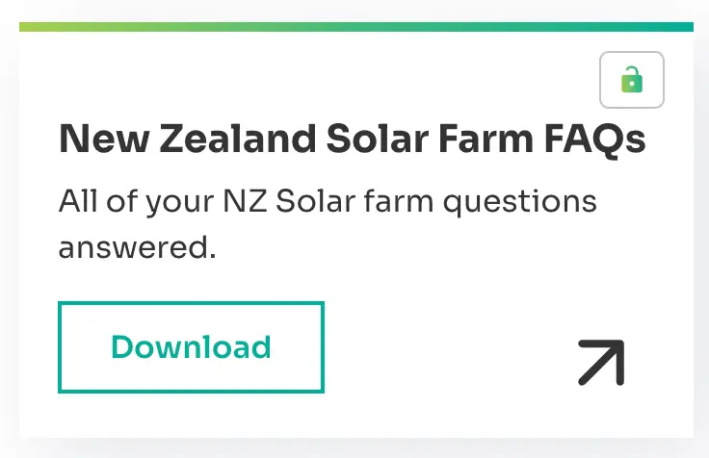Follow the external-link arrow icon
The width and height of the screenshot is (709, 458).
click(x=601, y=363)
